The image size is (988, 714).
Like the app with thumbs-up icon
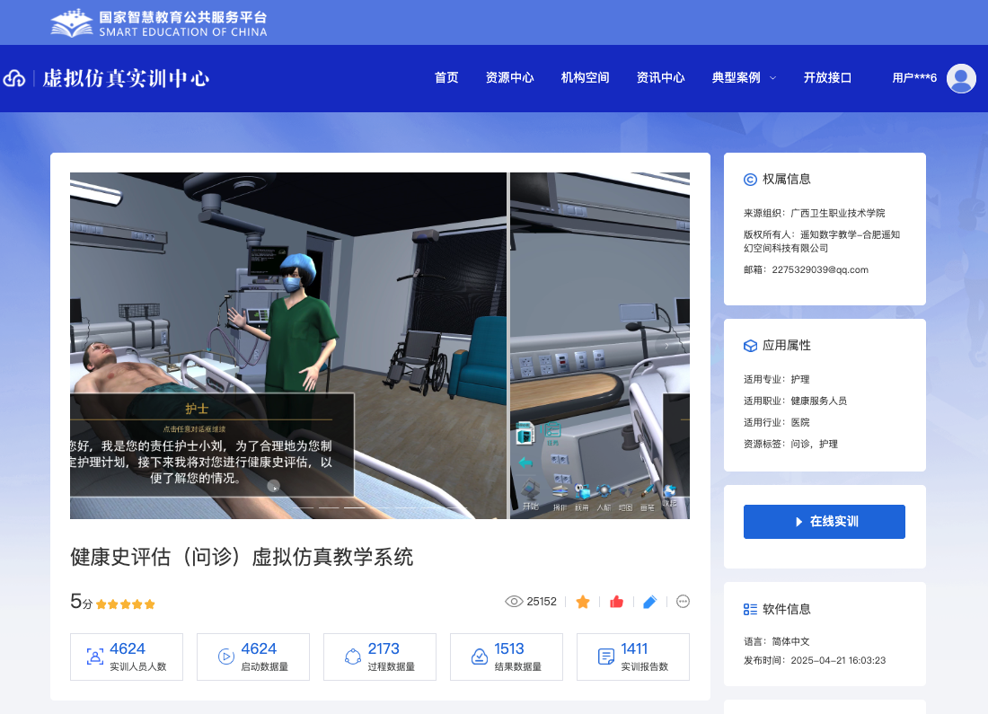(x=616, y=602)
